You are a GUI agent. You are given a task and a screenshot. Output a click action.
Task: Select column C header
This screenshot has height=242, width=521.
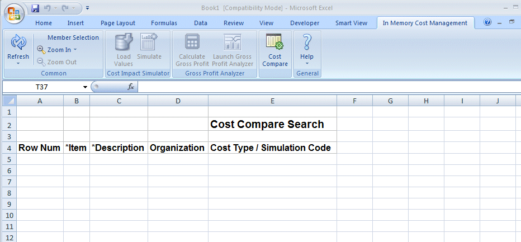click(x=119, y=101)
